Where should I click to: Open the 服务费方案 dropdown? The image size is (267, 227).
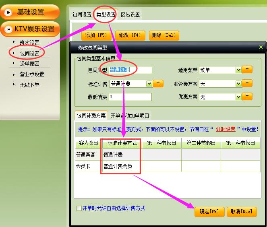click(x=238, y=84)
